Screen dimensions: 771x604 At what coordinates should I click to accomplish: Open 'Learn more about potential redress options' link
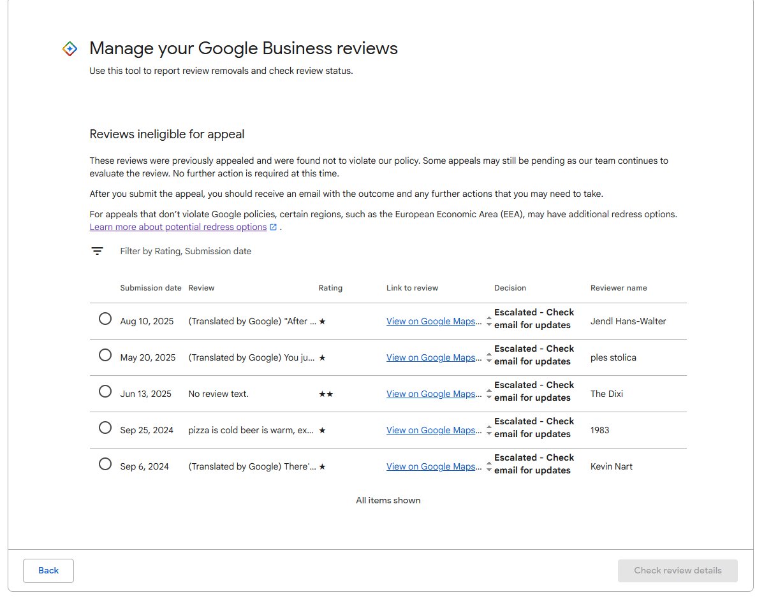click(x=178, y=227)
